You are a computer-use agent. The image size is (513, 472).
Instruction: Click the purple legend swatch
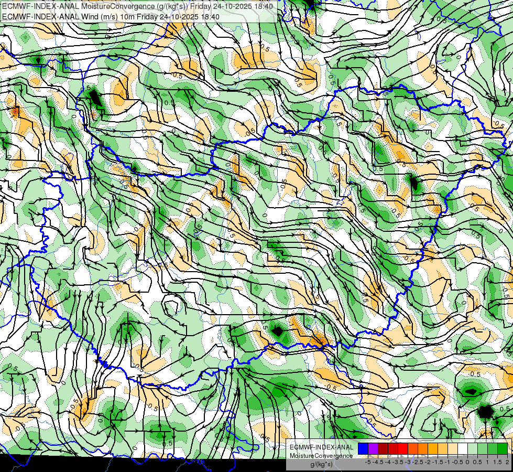point(373,449)
